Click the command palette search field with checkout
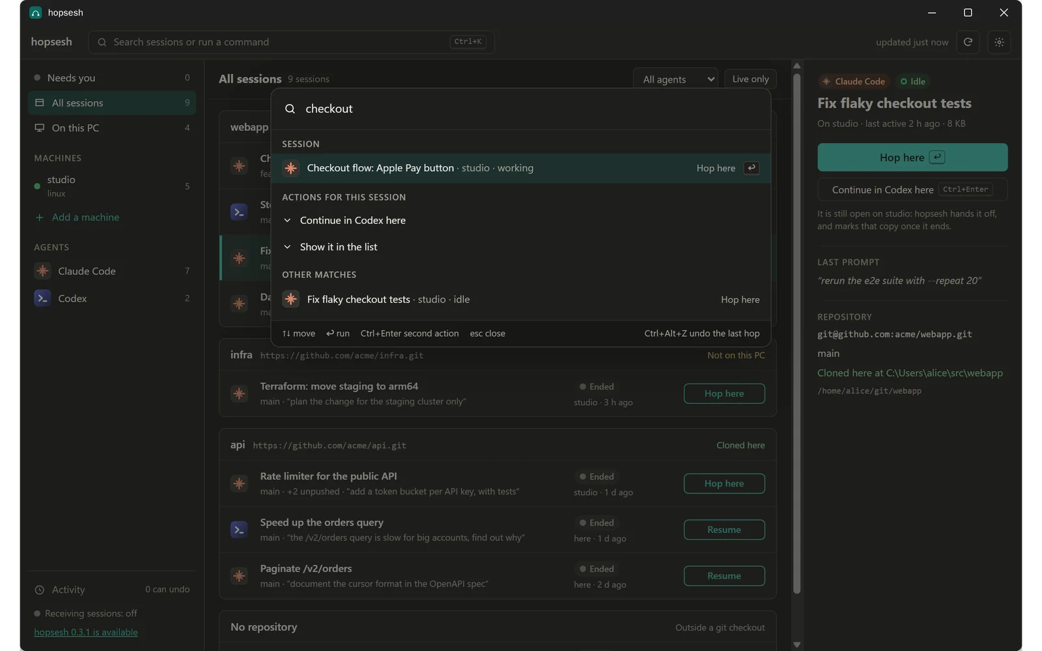Screen dimensions: 1042x651 tap(521, 109)
